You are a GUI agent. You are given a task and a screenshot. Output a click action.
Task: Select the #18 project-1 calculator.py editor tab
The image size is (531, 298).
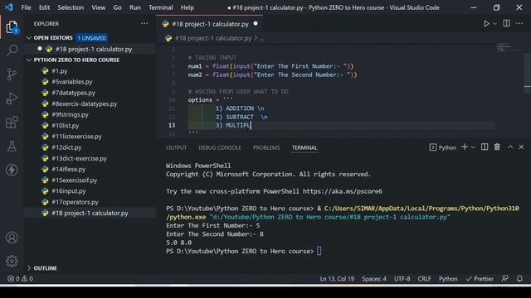(210, 24)
